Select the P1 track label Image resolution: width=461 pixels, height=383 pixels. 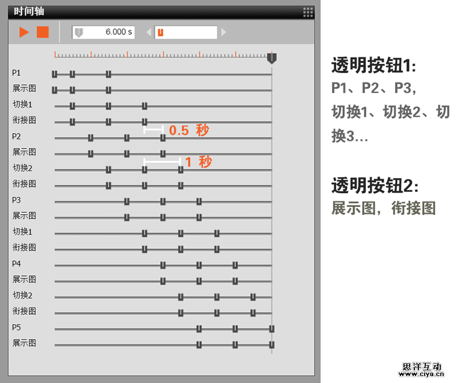coord(17,73)
